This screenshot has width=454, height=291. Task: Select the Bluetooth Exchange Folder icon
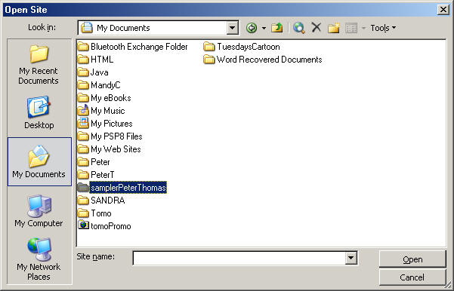[83, 47]
